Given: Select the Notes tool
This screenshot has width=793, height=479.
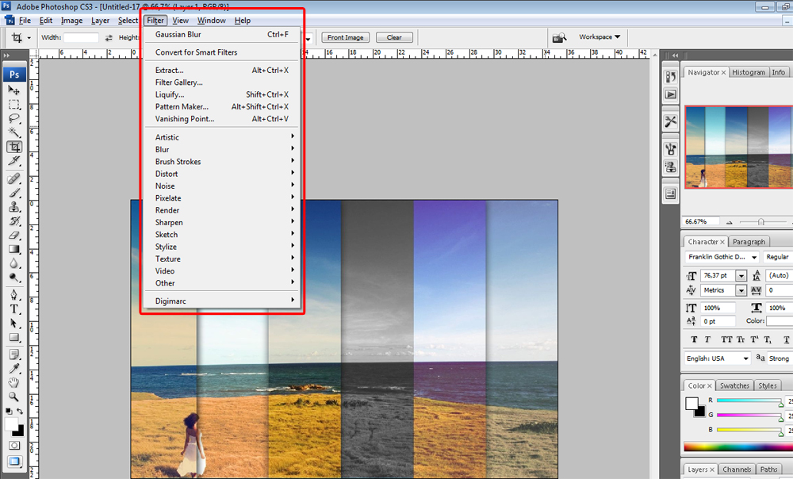Looking at the screenshot, I should pyautogui.click(x=14, y=354).
